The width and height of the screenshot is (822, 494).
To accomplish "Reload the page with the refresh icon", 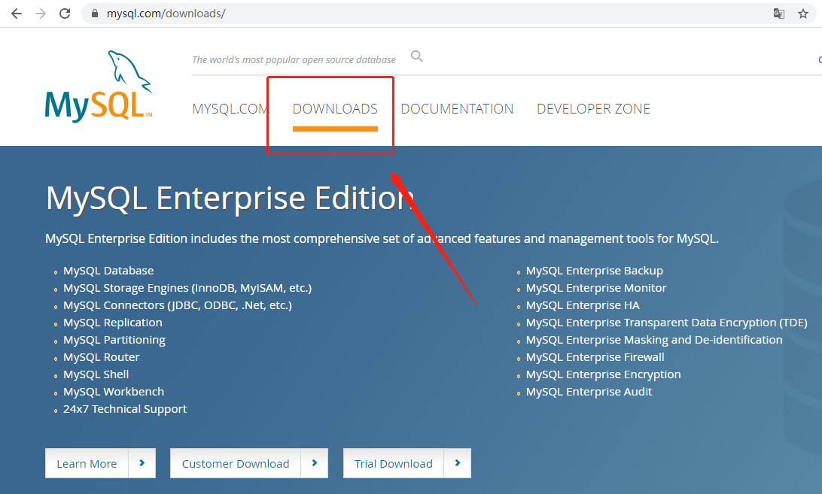I will tap(65, 14).
